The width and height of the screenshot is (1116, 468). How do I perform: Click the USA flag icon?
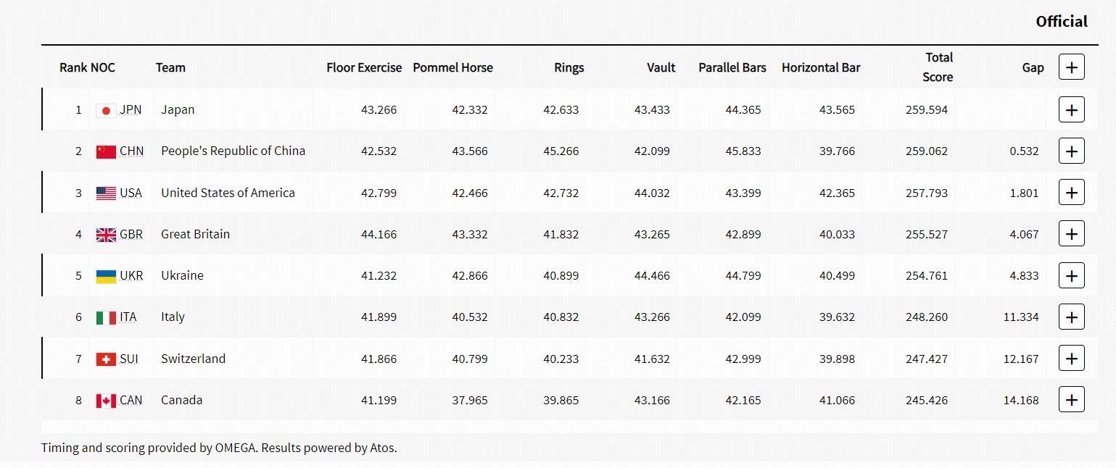pyautogui.click(x=106, y=193)
